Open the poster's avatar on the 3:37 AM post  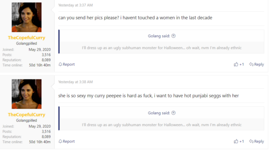click(x=26, y=17)
